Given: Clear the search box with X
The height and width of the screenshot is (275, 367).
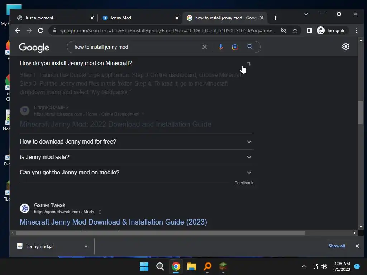Looking at the screenshot, I should click(x=205, y=47).
